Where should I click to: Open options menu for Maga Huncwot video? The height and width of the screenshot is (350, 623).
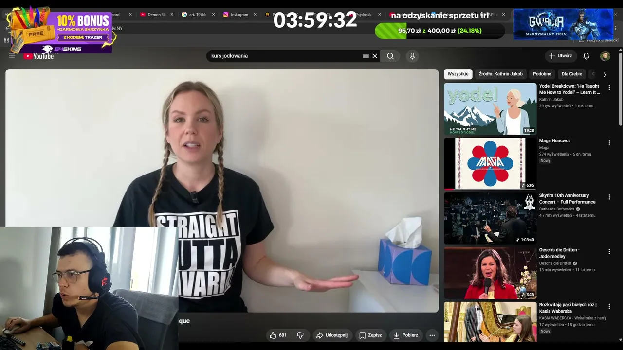[x=609, y=142]
